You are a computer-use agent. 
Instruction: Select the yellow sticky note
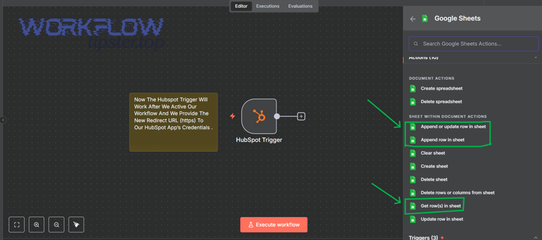pos(173,122)
